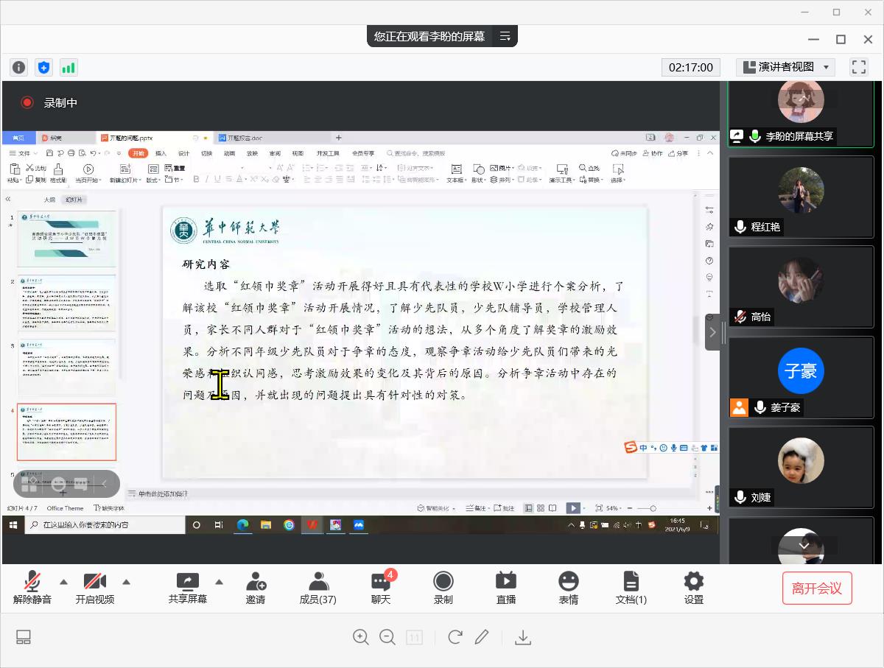Toggle recording with 录制 button

point(443,588)
